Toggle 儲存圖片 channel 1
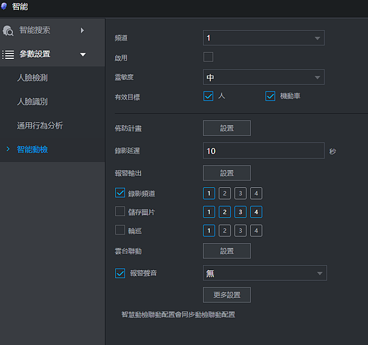This screenshot has width=368, height=345. [209, 212]
